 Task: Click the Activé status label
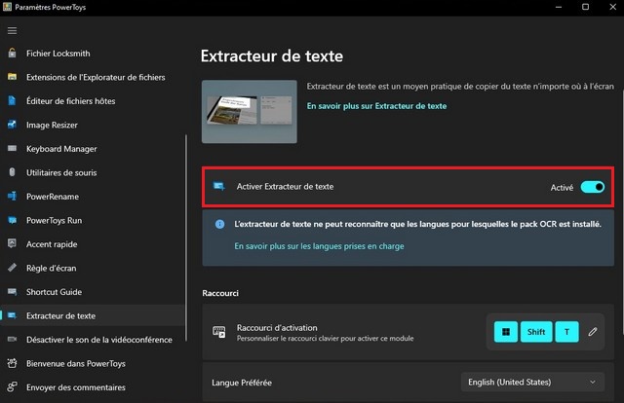tap(562, 187)
